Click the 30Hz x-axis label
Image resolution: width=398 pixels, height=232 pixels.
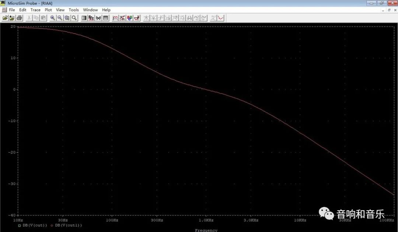click(63, 220)
